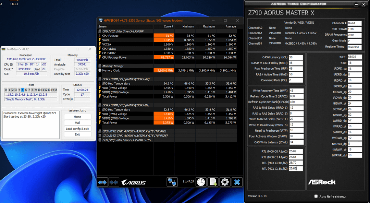Click the Refresh Cycle Time 2 (tRFC2) field
Screen dimensions: 370x203
tap(296, 96)
